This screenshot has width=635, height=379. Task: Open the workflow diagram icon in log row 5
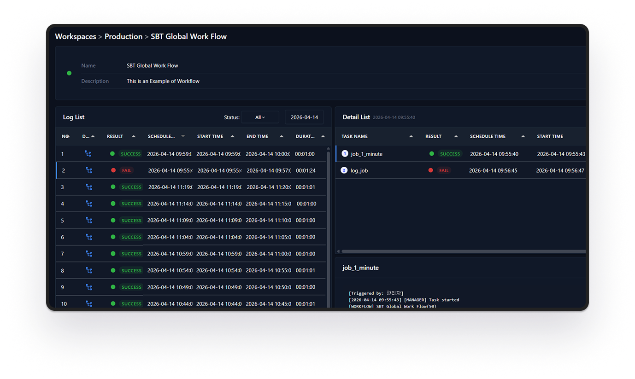tap(89, 220)
